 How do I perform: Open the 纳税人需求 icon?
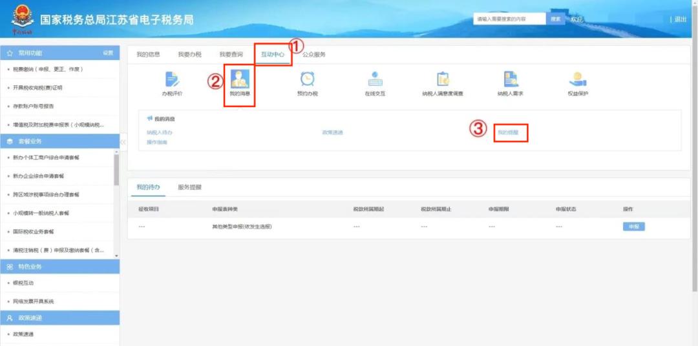(x=510, y=79)
